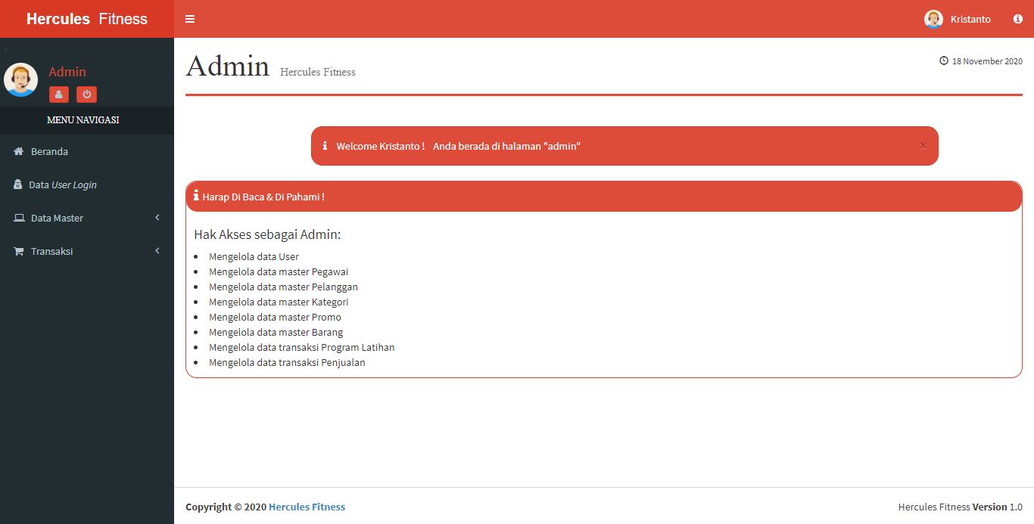
Task: Select the MENU NAVIGASI sidebar header
Action: coord(83,120)
